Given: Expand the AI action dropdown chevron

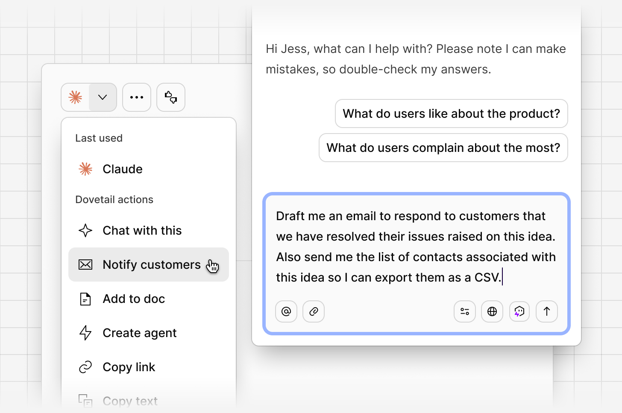Looking at the screenshot, I should tap(103, 97).
